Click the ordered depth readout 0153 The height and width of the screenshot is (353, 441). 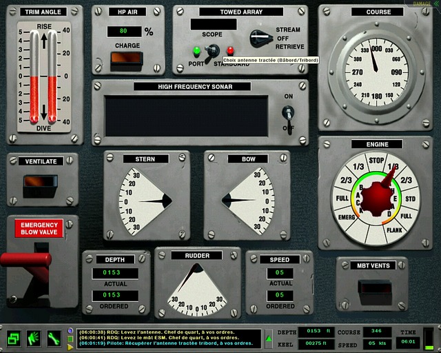coord(115,295)
